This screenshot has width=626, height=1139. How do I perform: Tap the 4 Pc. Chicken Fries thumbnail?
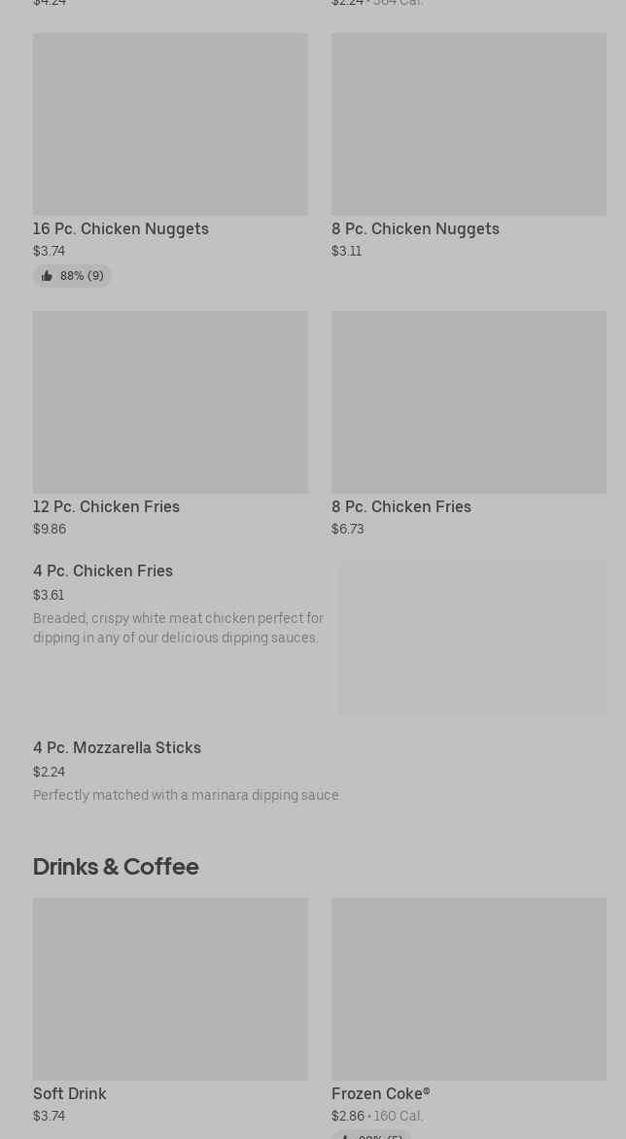pos(472,638)
